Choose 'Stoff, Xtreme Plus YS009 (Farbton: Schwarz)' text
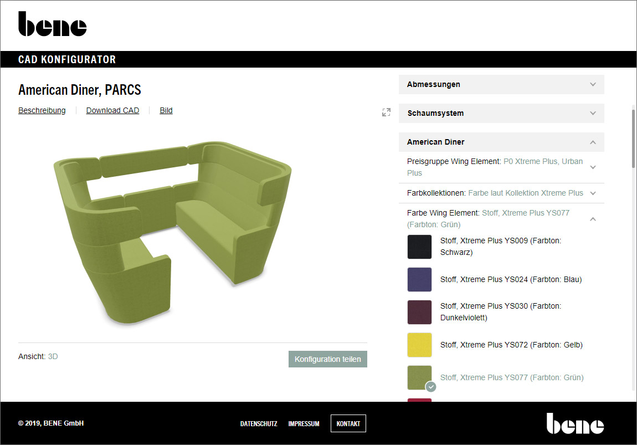 pos(501,246)
